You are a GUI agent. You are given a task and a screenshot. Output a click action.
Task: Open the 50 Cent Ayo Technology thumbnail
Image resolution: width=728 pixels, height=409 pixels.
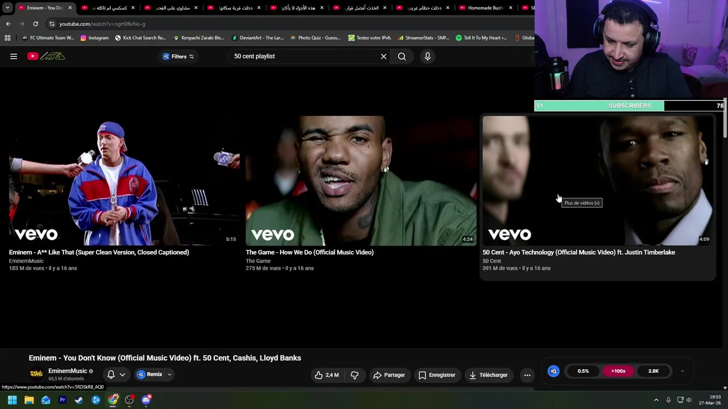tap(597, 181)
